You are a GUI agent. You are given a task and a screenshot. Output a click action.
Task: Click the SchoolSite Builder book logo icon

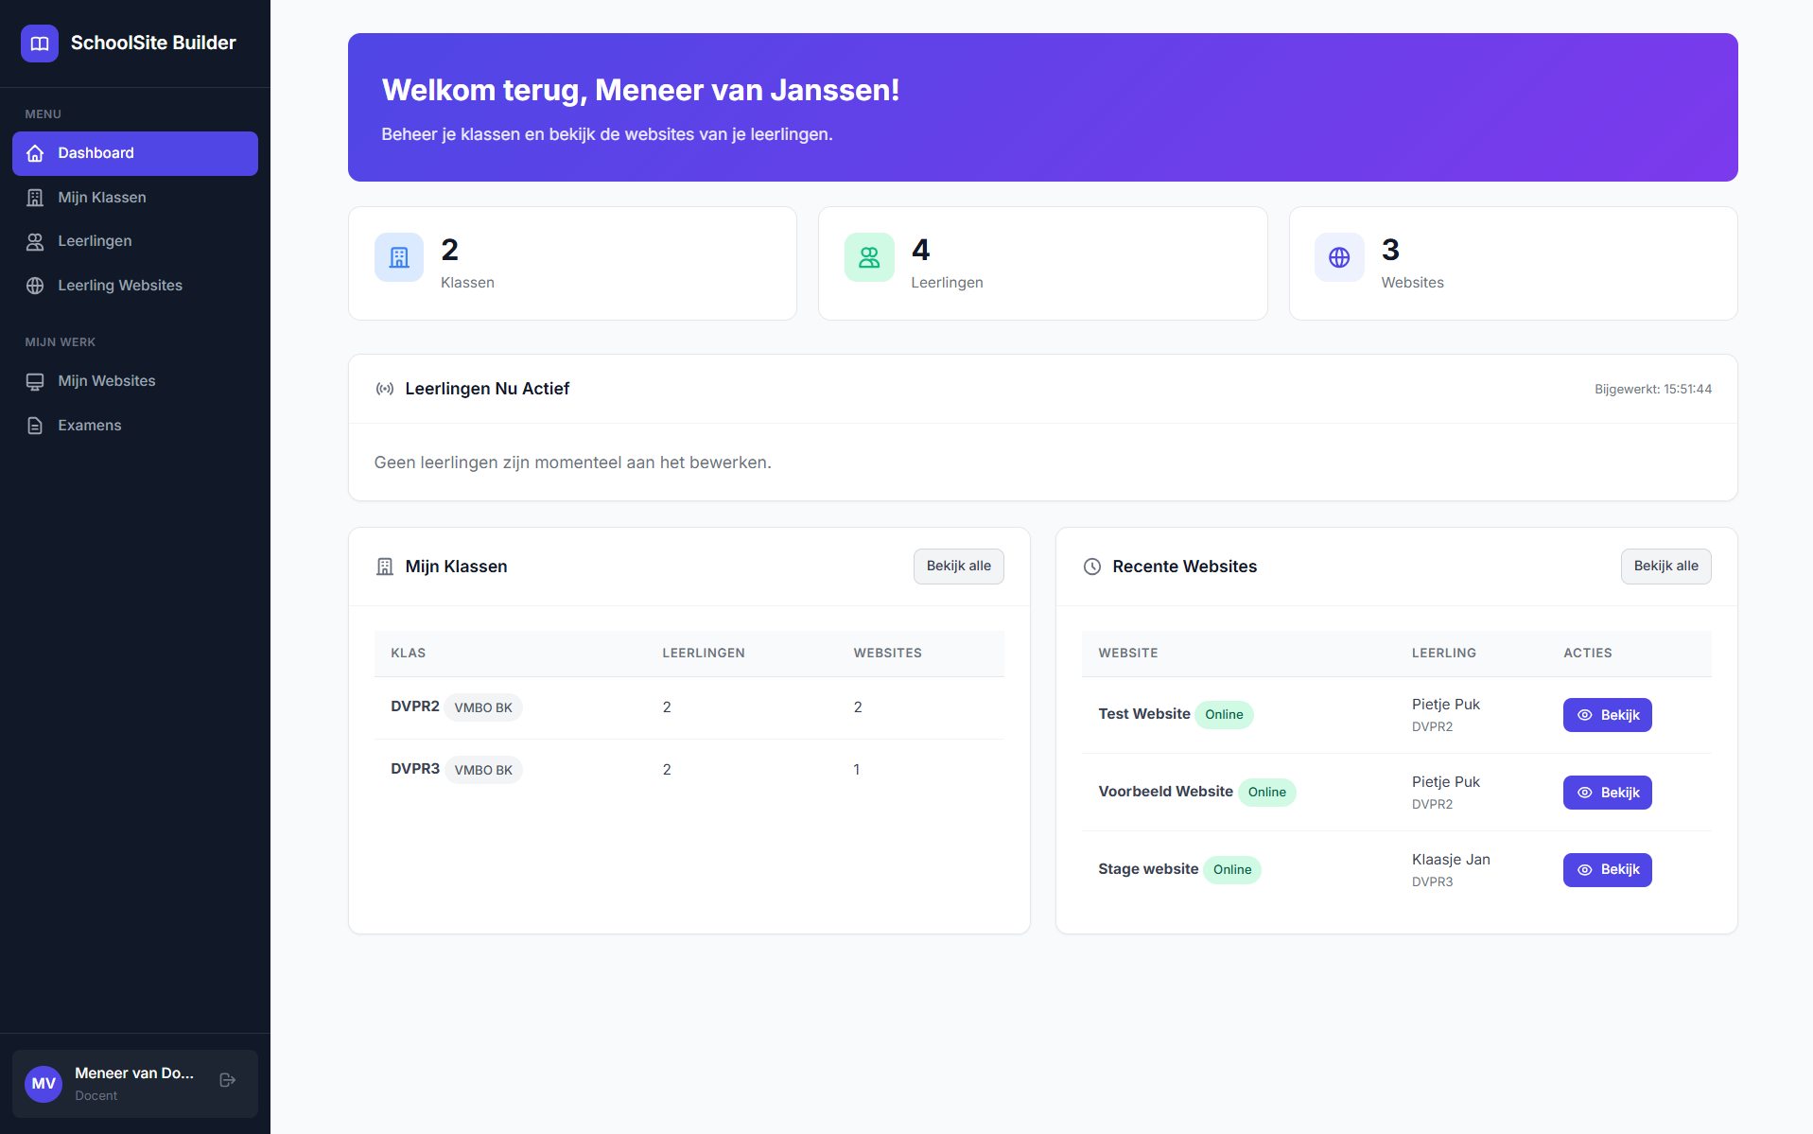click(x=40, y=44)
